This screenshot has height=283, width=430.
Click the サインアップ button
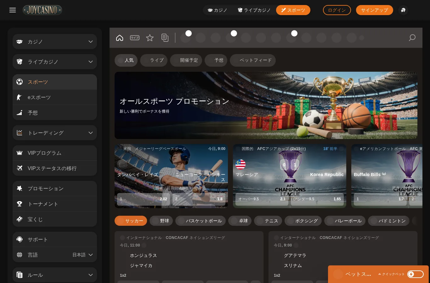[374, 10]
